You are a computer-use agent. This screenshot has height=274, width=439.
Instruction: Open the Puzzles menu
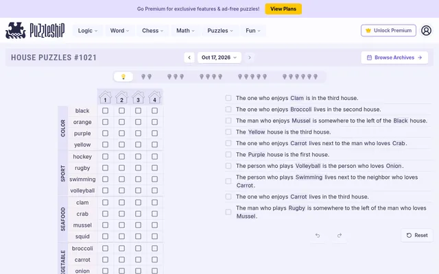[220, 31]
